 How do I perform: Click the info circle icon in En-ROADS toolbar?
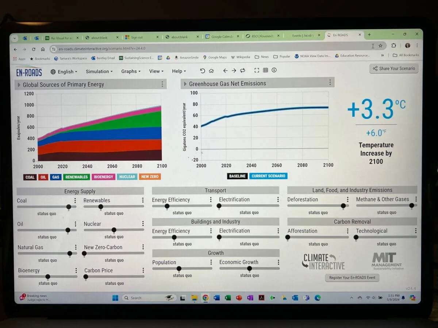[x=274, y=70]
